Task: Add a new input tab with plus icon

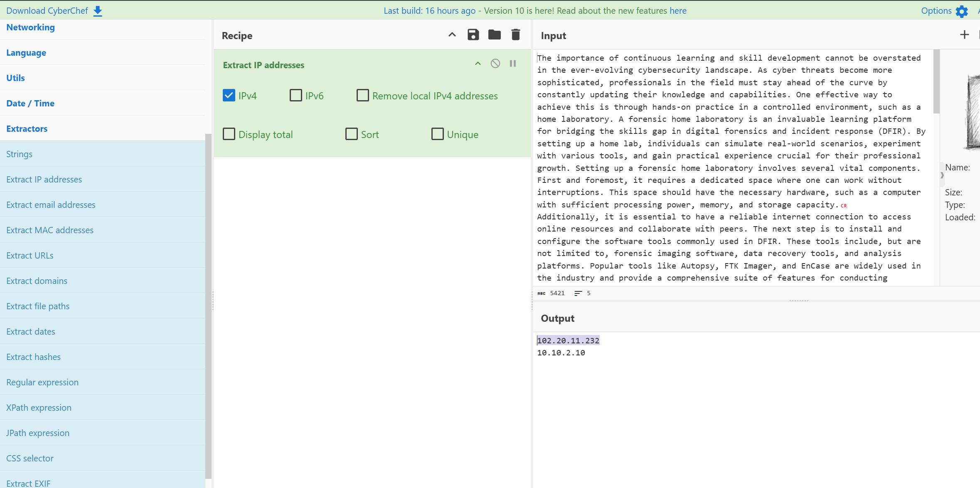Action: (964, 35)
